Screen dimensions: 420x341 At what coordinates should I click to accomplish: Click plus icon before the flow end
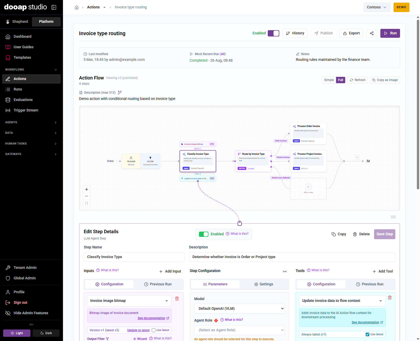coord(357,157)
